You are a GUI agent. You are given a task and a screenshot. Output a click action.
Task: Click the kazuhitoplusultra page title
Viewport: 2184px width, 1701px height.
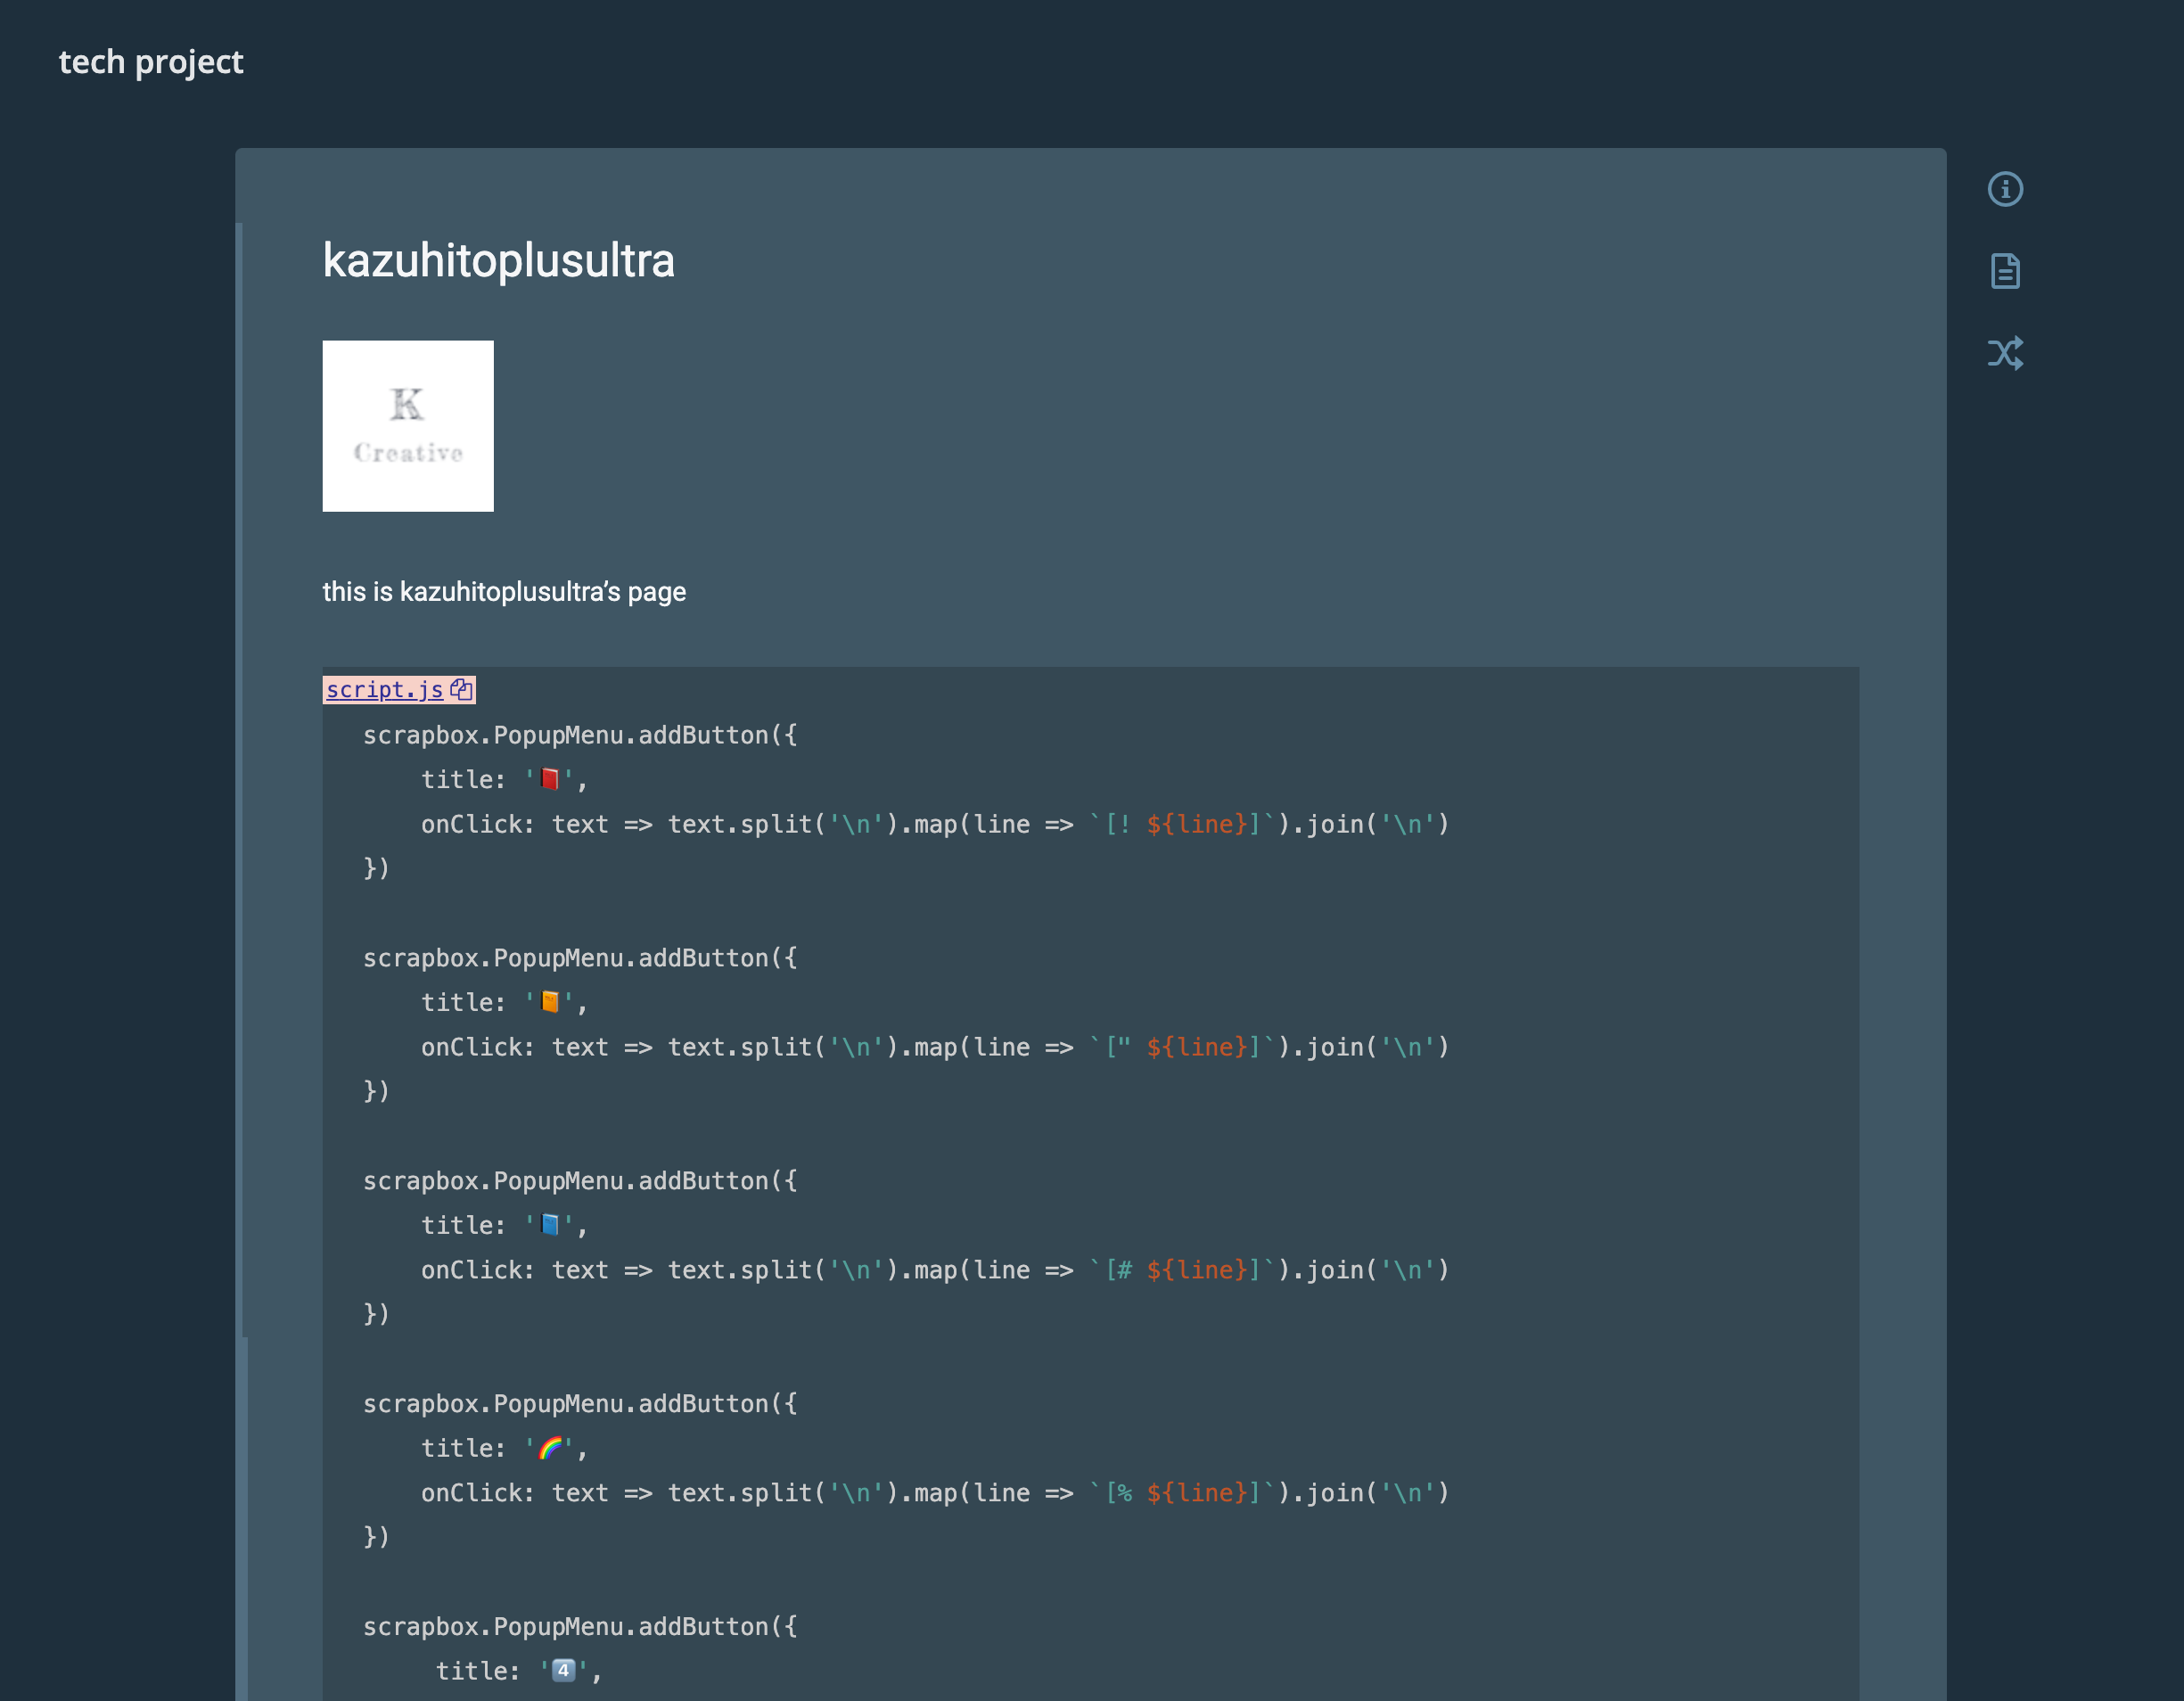coord(498,261)
